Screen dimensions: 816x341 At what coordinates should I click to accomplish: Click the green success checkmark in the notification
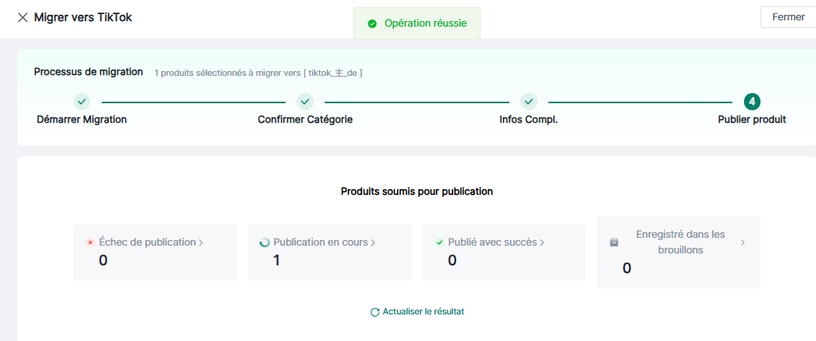(372, 23)
